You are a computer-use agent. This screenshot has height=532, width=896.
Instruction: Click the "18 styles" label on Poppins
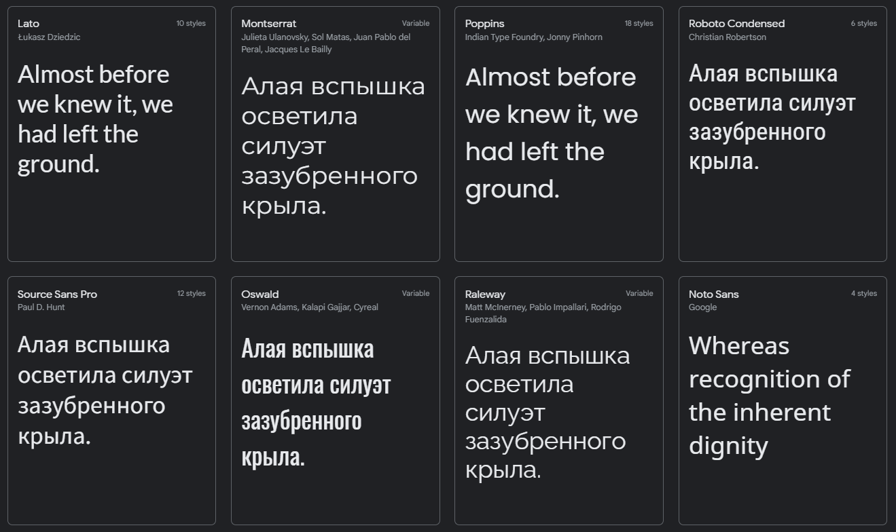[639, 24]
